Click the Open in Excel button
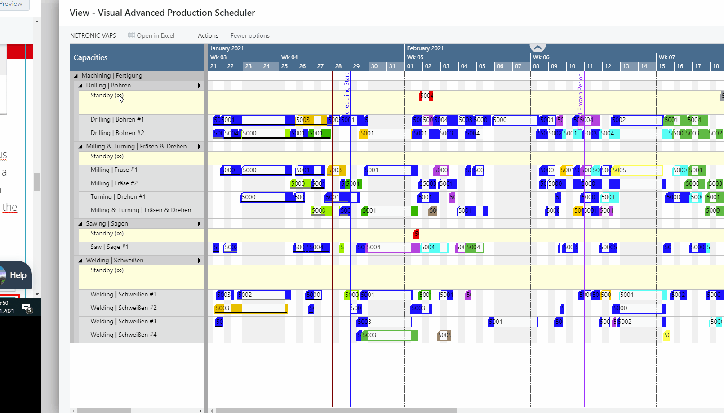This screenshot has height=413, width=724. tap(151, 35)
